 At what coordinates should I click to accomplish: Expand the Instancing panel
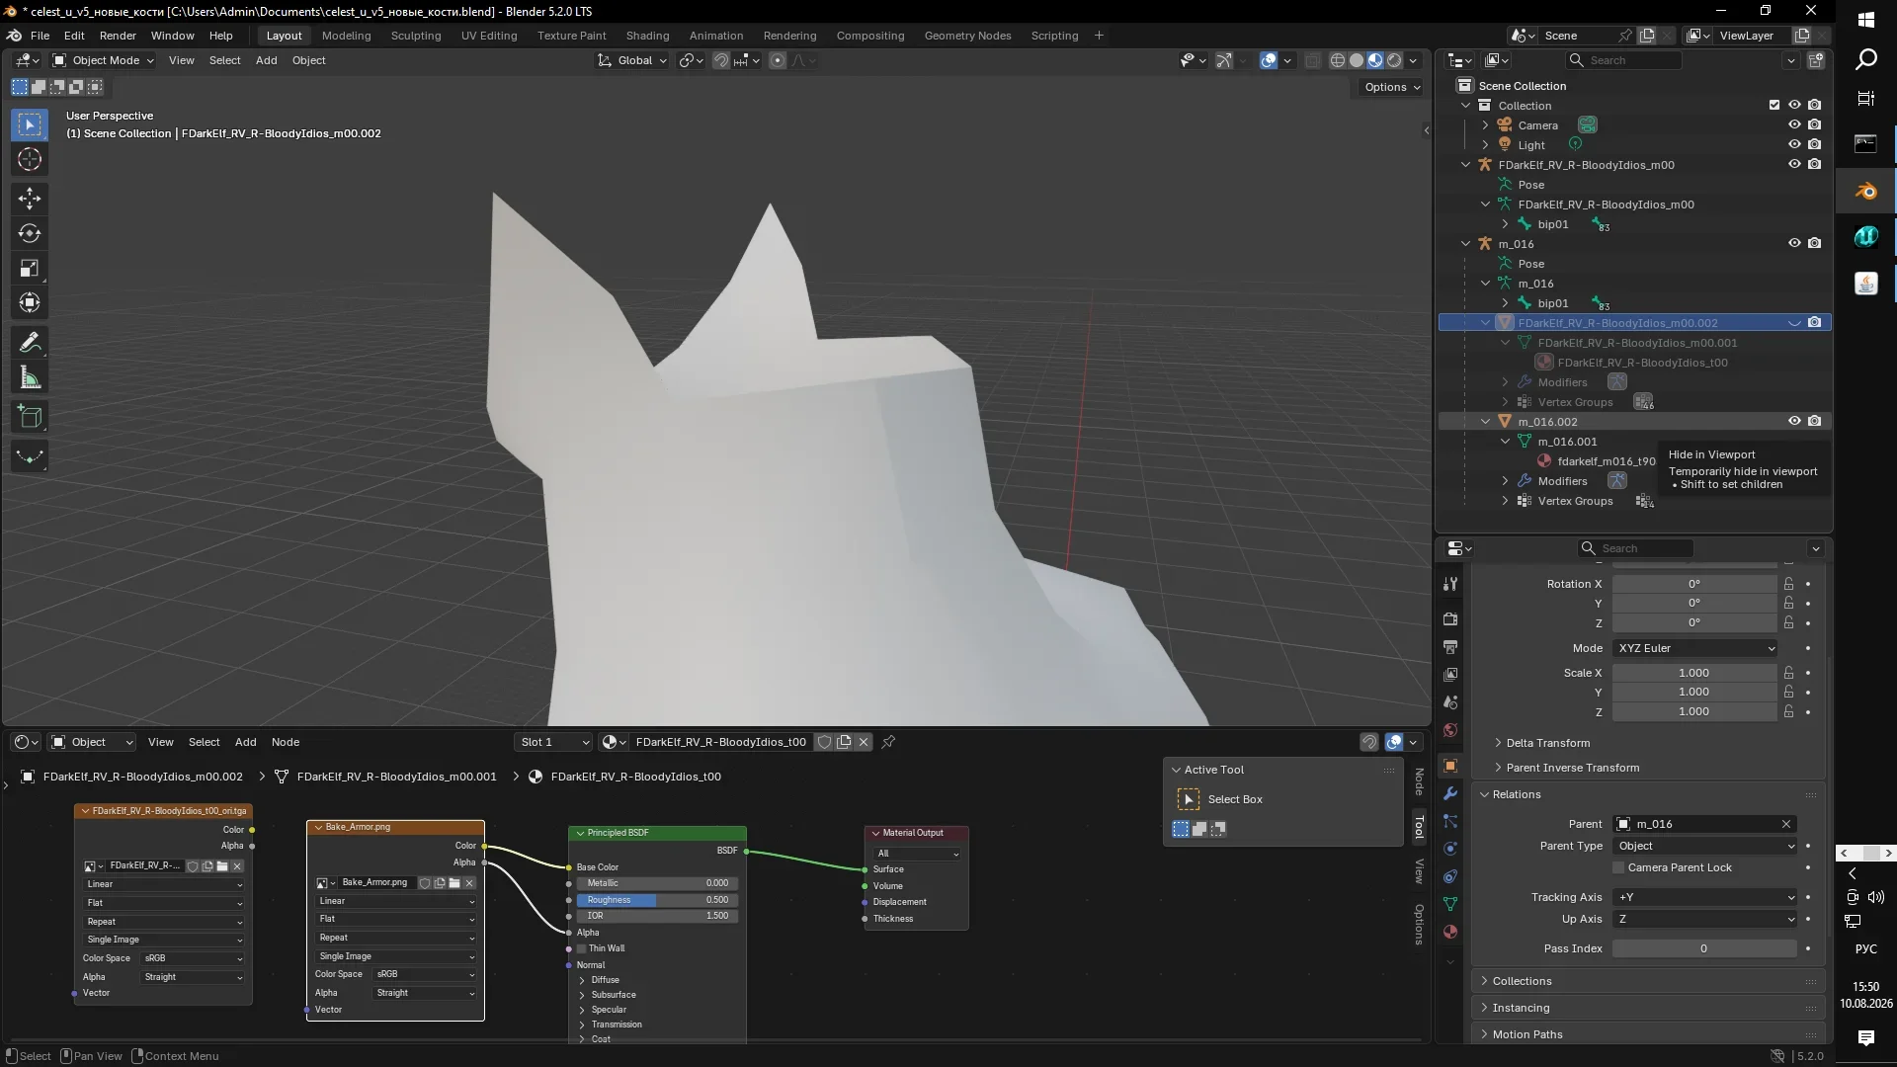[1521, 1008]
